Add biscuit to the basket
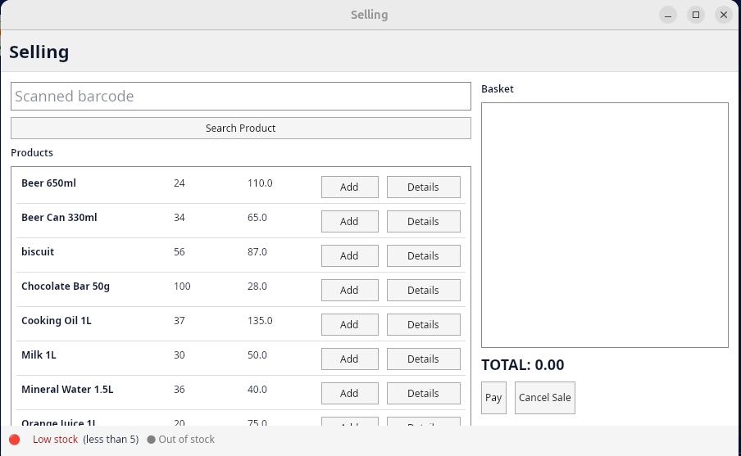Viewport: 741px width, 456px height. [x=349, y=255]
